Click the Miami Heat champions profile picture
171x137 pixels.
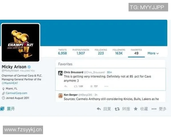click(x=21, y=42)
